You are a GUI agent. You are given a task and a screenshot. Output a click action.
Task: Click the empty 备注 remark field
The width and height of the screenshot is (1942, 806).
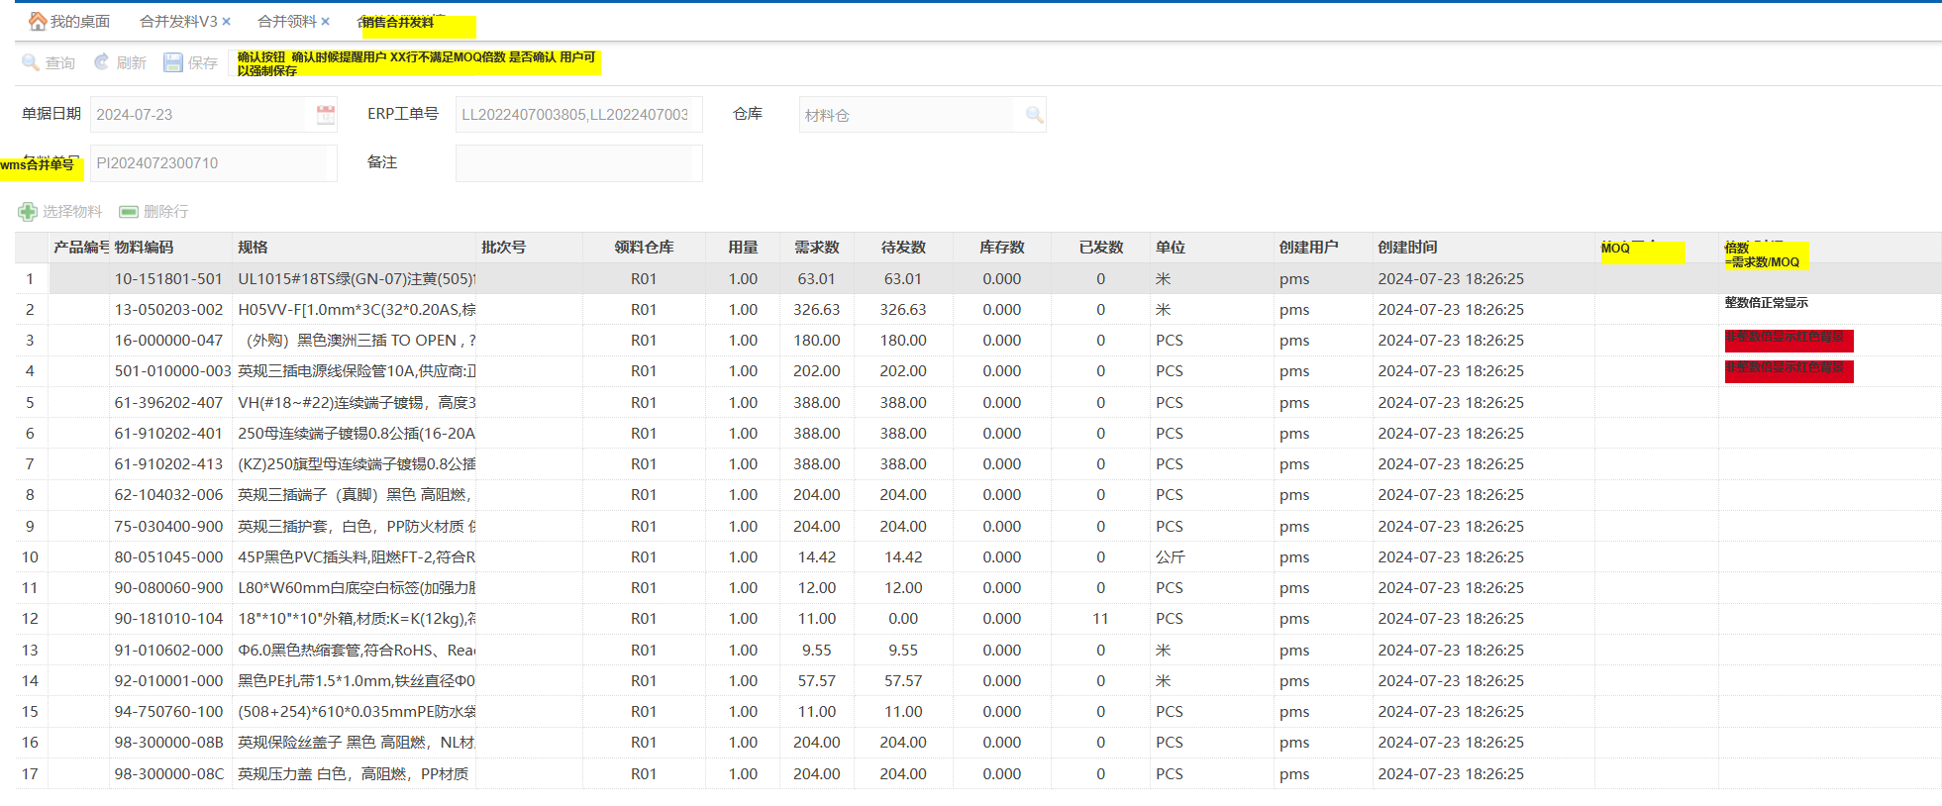pos(579,163)
